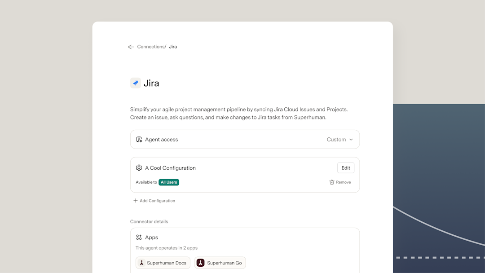
Task: Click the Agent access row label
Action: [x=162, y=140]
